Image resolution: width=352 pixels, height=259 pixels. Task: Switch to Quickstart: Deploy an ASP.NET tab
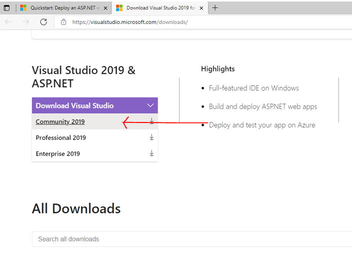pos(64,8)
